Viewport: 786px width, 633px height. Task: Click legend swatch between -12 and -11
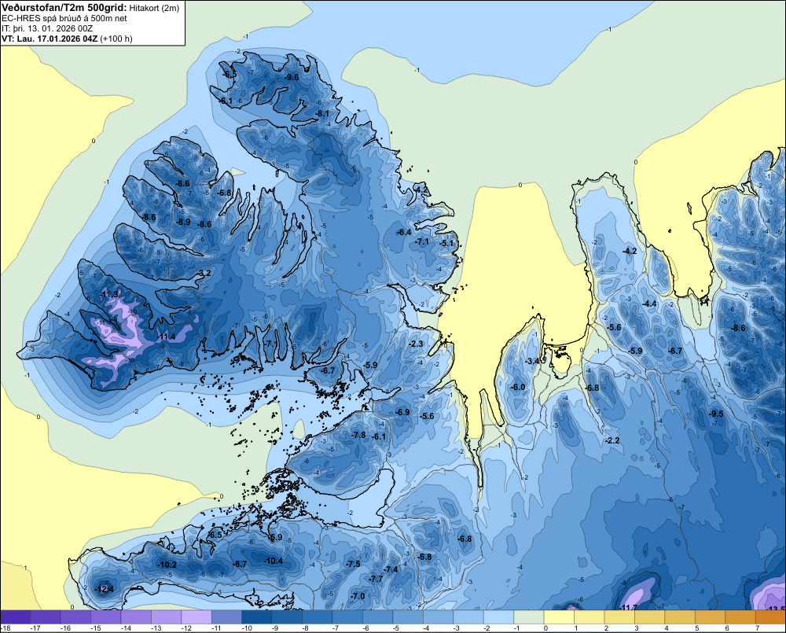click(x=196, y=616)
